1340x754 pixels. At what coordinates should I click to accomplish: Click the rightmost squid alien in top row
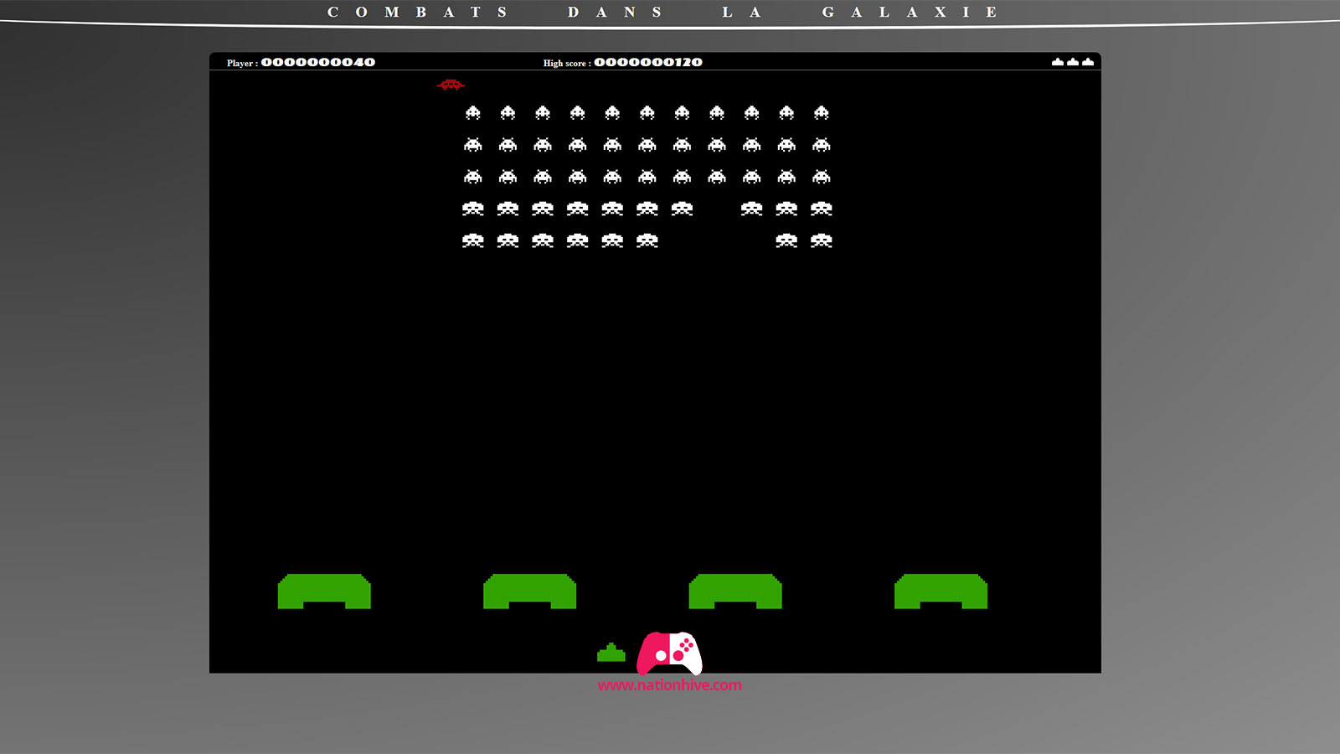(x=822, y=112)
